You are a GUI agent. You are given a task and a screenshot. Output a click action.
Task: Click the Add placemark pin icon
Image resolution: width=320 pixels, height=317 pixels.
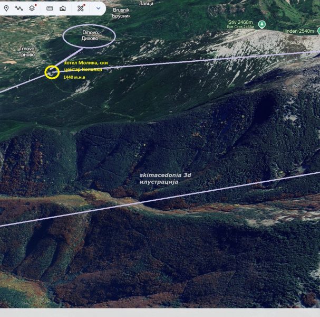6,8
